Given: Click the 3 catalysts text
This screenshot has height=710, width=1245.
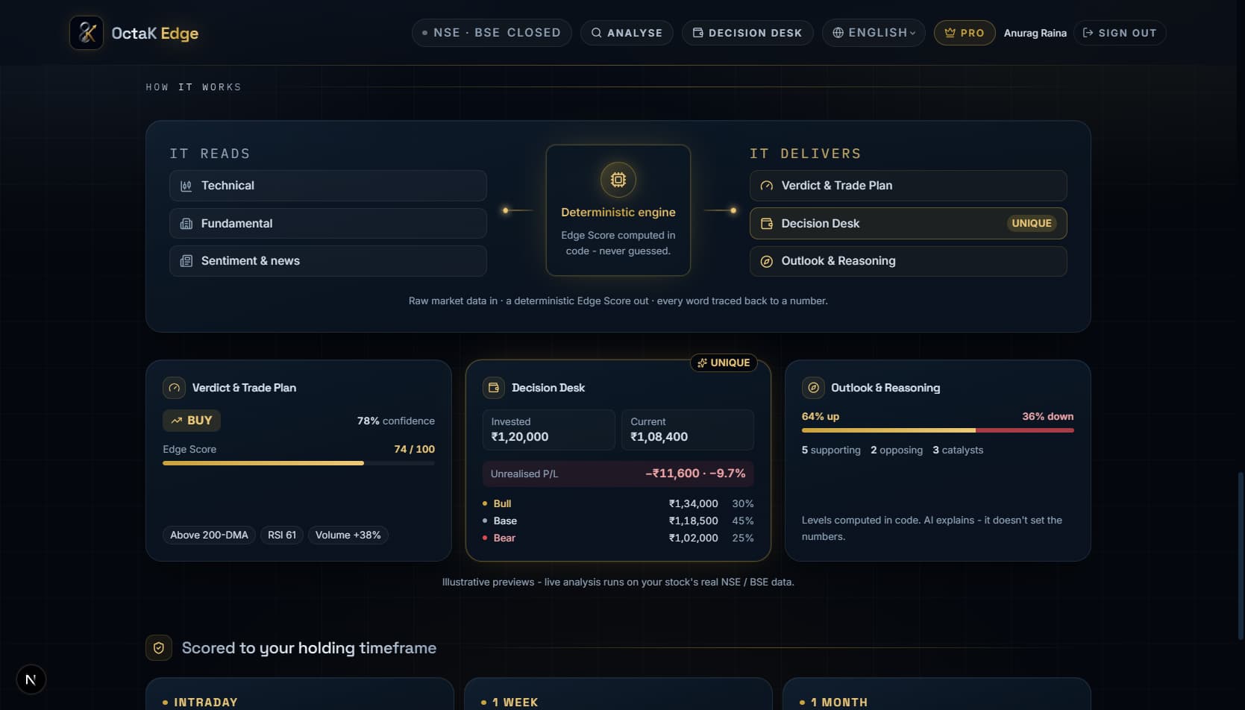Looking at the screenshot, I should click(958, 450).
